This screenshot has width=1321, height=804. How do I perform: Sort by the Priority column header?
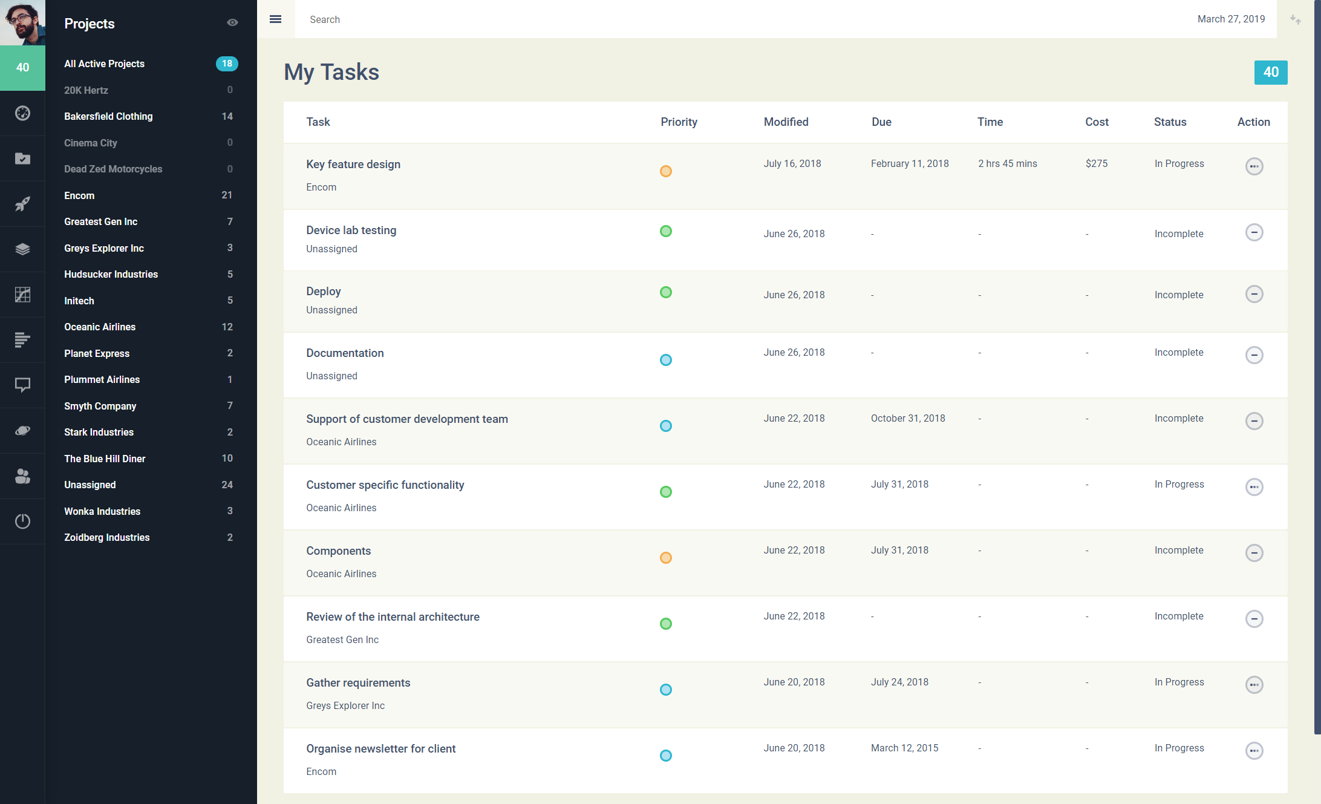pos(679,122)
